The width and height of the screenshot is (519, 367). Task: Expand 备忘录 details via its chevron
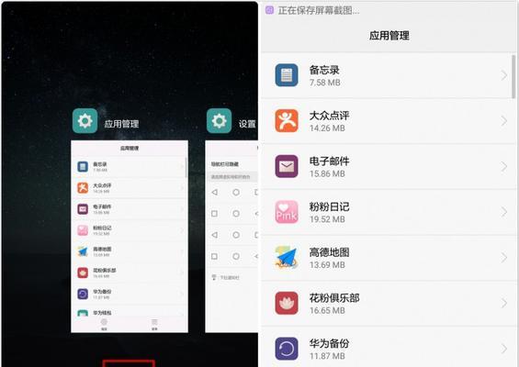point(503,75)
